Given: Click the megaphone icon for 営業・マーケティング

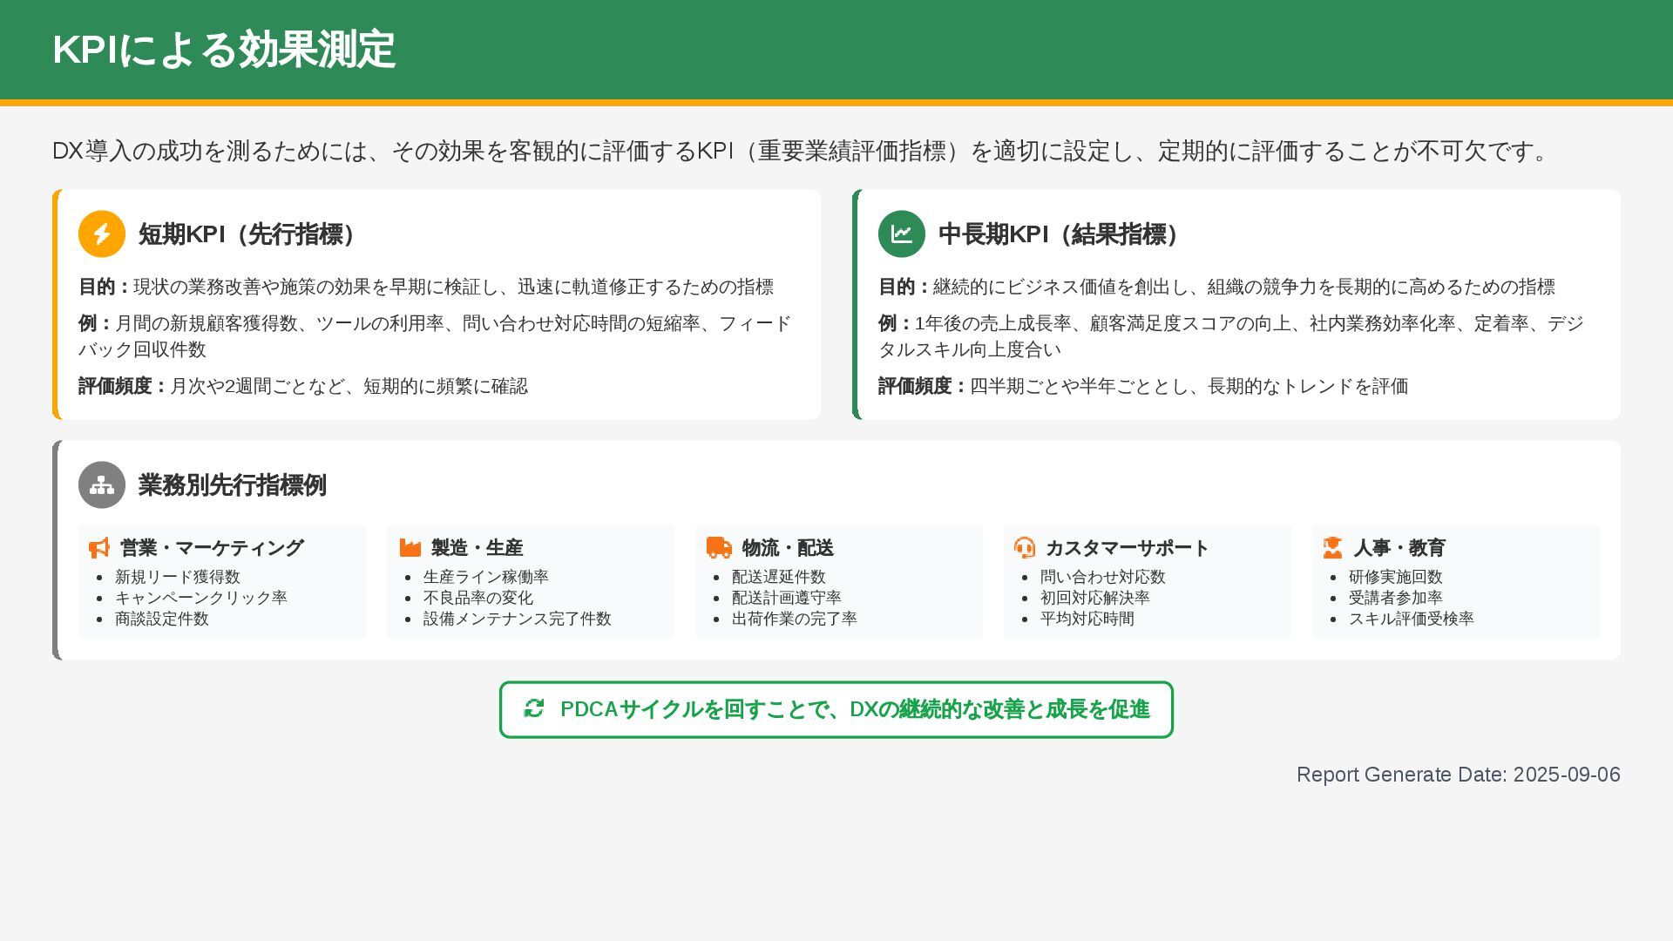Looking at the screenshot, I should coord(99,548).
